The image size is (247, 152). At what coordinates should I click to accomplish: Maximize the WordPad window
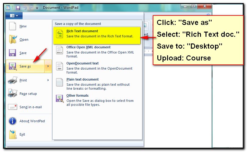[193, 6]
